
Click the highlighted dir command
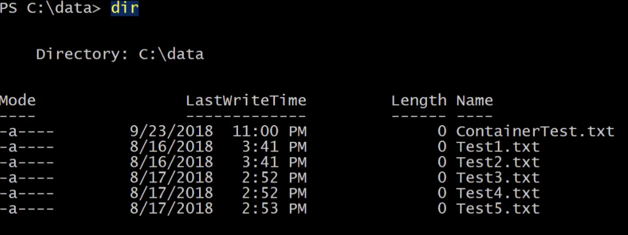coord(124,8)
